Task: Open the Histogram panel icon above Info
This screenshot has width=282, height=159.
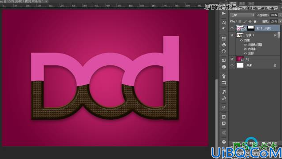Action: coord(224,60)
